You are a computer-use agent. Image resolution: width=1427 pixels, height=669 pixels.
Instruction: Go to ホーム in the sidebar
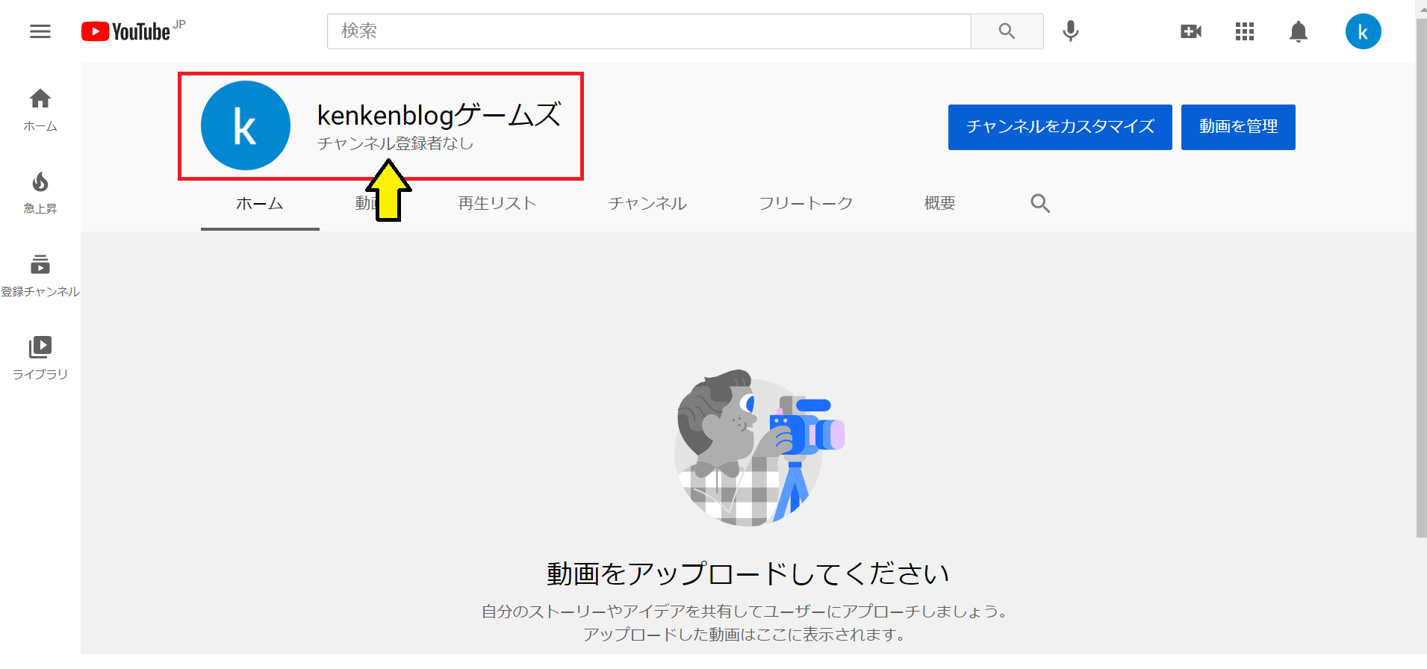(40, 110)
